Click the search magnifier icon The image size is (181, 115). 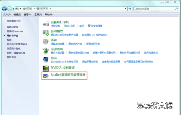(x=176, y=9)
